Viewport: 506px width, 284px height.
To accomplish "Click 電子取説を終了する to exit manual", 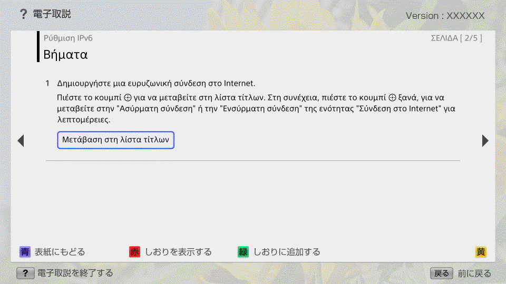I will coord(75,273).
